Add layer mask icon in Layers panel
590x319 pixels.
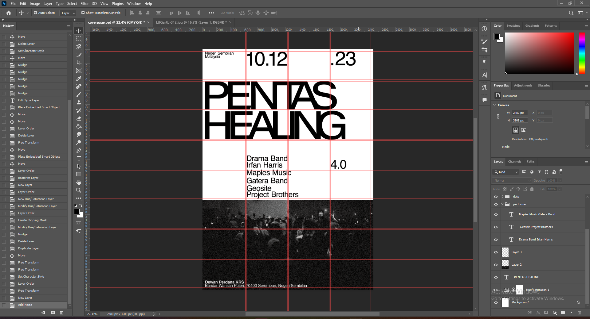tap(546, 313)
